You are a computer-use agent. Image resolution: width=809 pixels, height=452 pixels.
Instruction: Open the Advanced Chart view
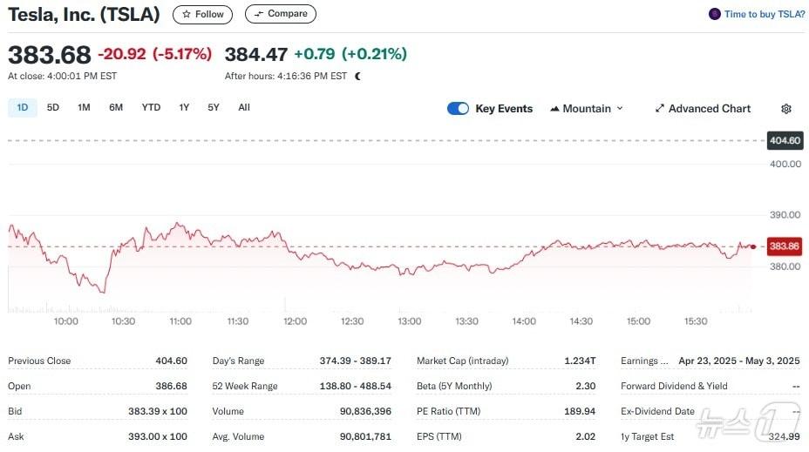pos(702,109)
